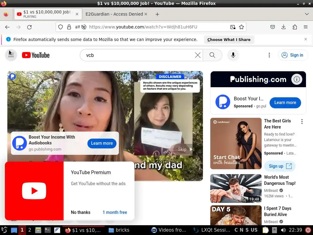Open the autoplay blocked icon in URL bar
313x235 pixels.
coord(84,27)
